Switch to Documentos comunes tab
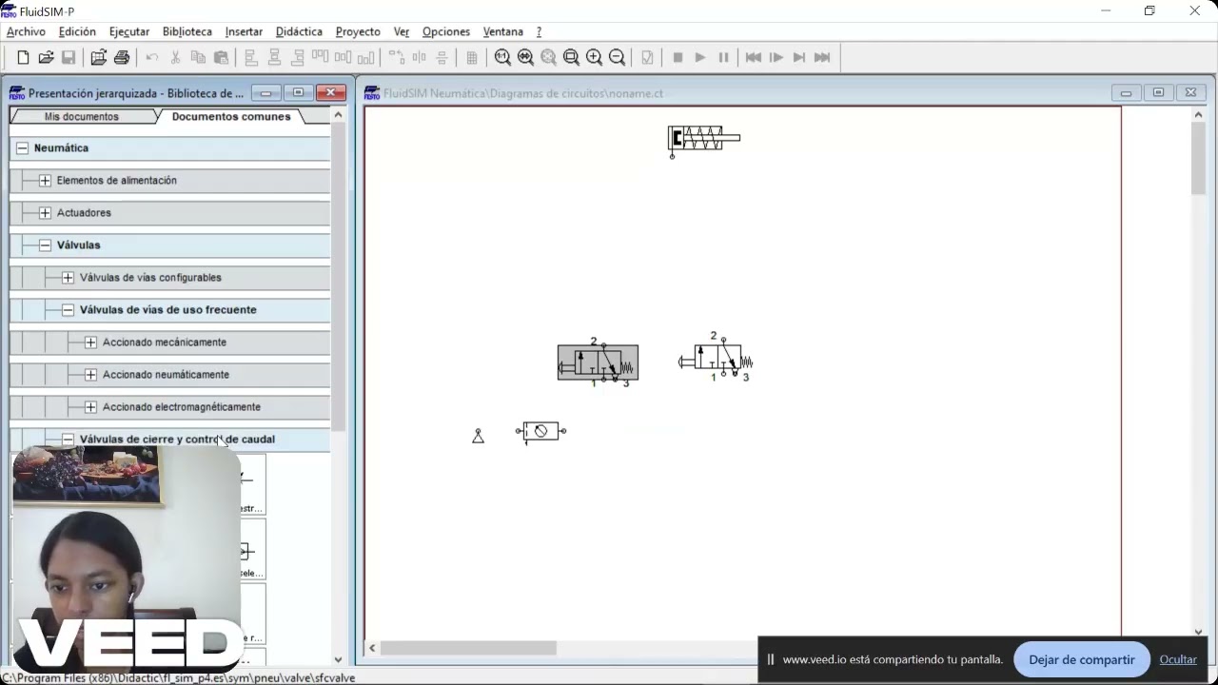 231,117
